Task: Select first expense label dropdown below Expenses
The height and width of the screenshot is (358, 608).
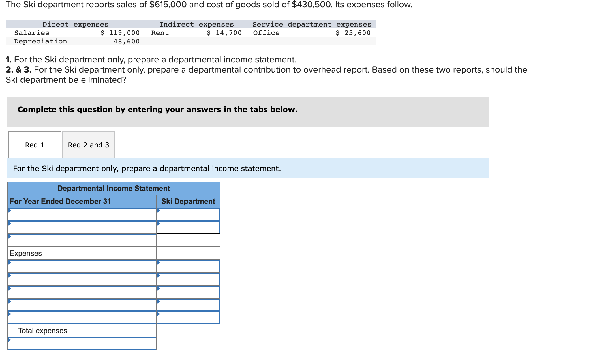Action: click(82, 266)
